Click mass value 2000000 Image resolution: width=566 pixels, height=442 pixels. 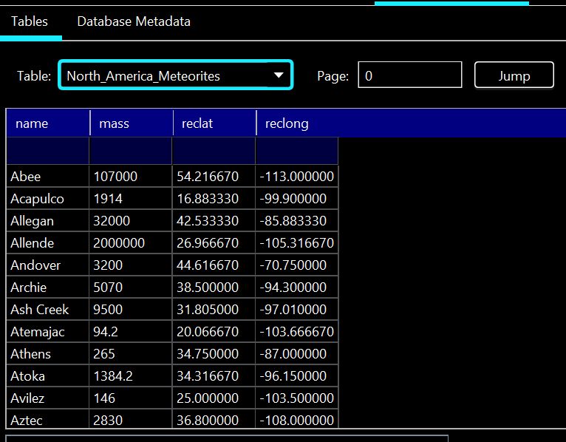coord(131,242)
